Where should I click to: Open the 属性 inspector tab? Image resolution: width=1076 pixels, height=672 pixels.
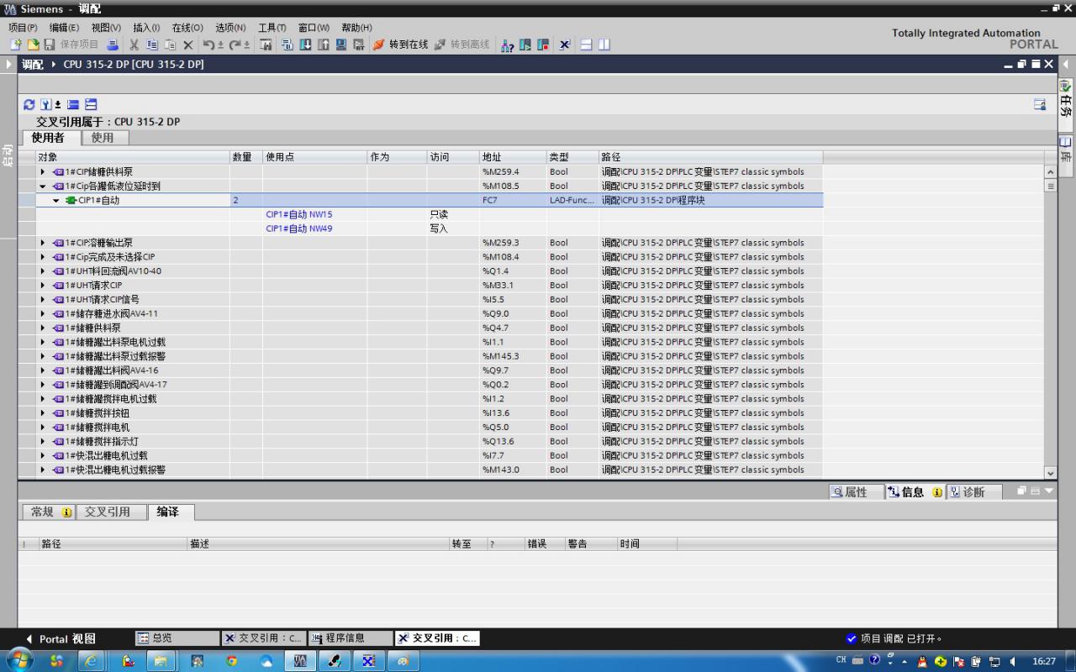coord(856,492)
